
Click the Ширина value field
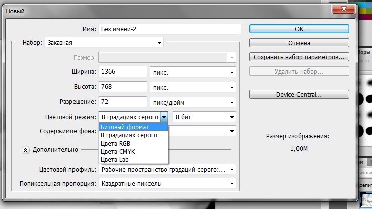tap(122, 72)
